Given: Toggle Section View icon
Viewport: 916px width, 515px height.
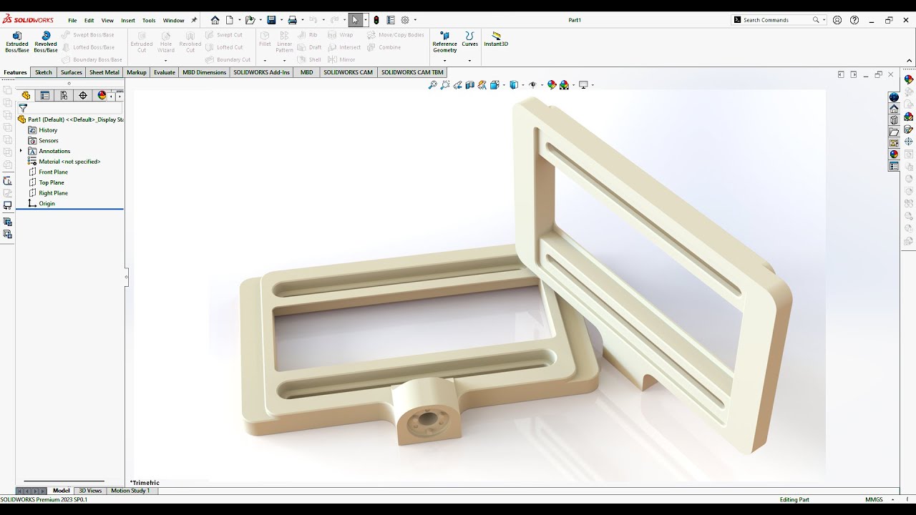Looking at the screenshot, I should coord(469,85).
